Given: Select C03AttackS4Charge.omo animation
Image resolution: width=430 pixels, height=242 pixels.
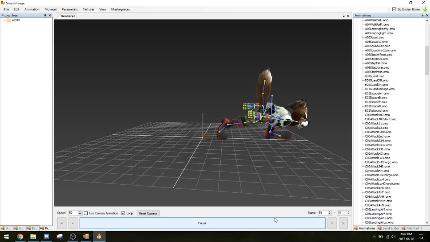Looking at the screenshot, I should (x=381, y=162).
